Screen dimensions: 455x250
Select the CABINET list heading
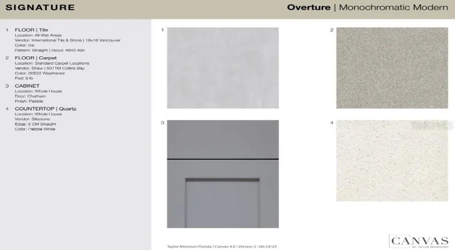click(27, 86)
